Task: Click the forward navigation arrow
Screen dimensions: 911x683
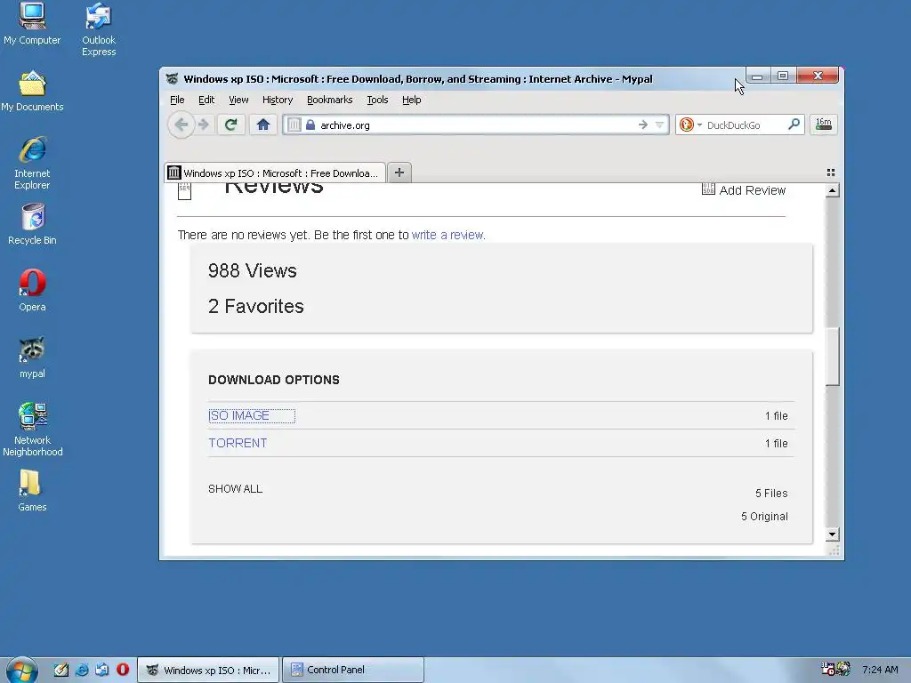Action: [x=204, y=125]
